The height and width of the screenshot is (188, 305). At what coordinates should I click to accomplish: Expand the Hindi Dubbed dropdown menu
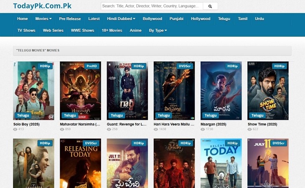click(x=121, y=19)
